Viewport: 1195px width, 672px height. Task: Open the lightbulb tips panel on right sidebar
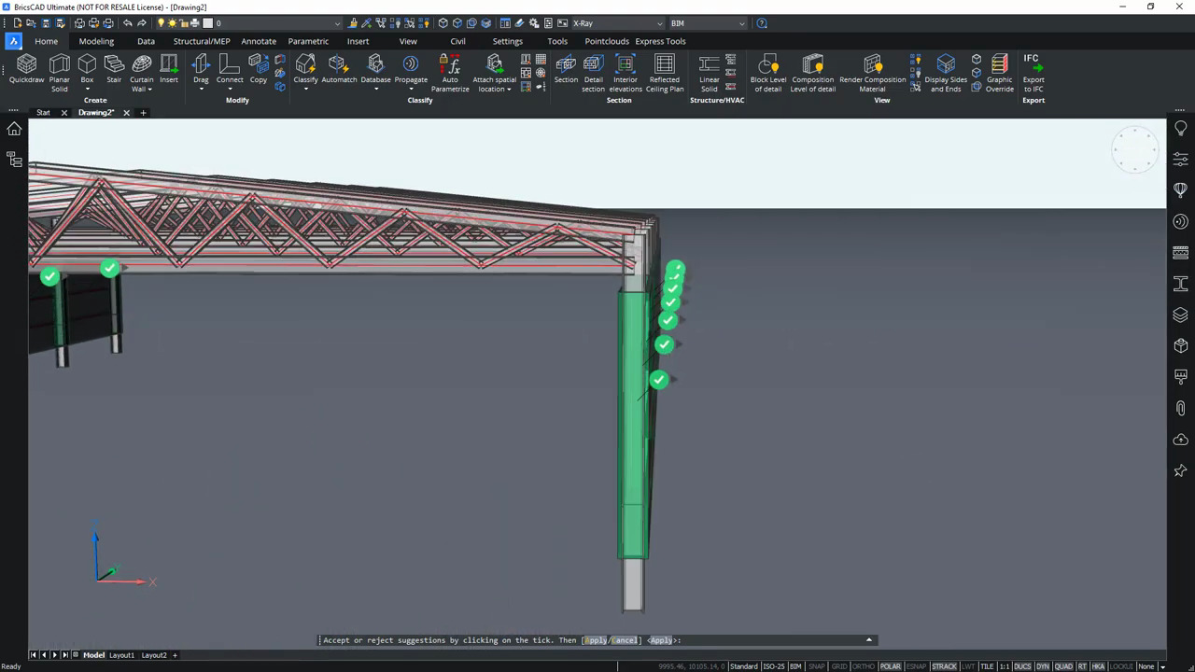(1181, 129)
